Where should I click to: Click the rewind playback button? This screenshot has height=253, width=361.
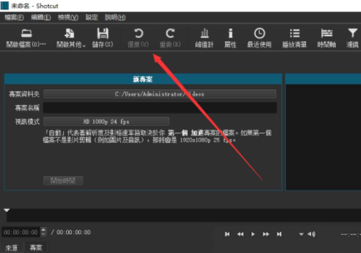[x=240, y=234]
